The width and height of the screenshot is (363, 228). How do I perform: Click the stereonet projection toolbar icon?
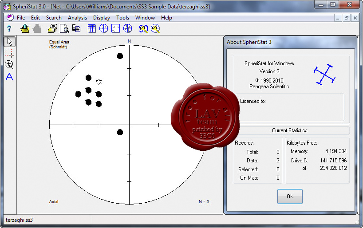click(x=104, y=29)
